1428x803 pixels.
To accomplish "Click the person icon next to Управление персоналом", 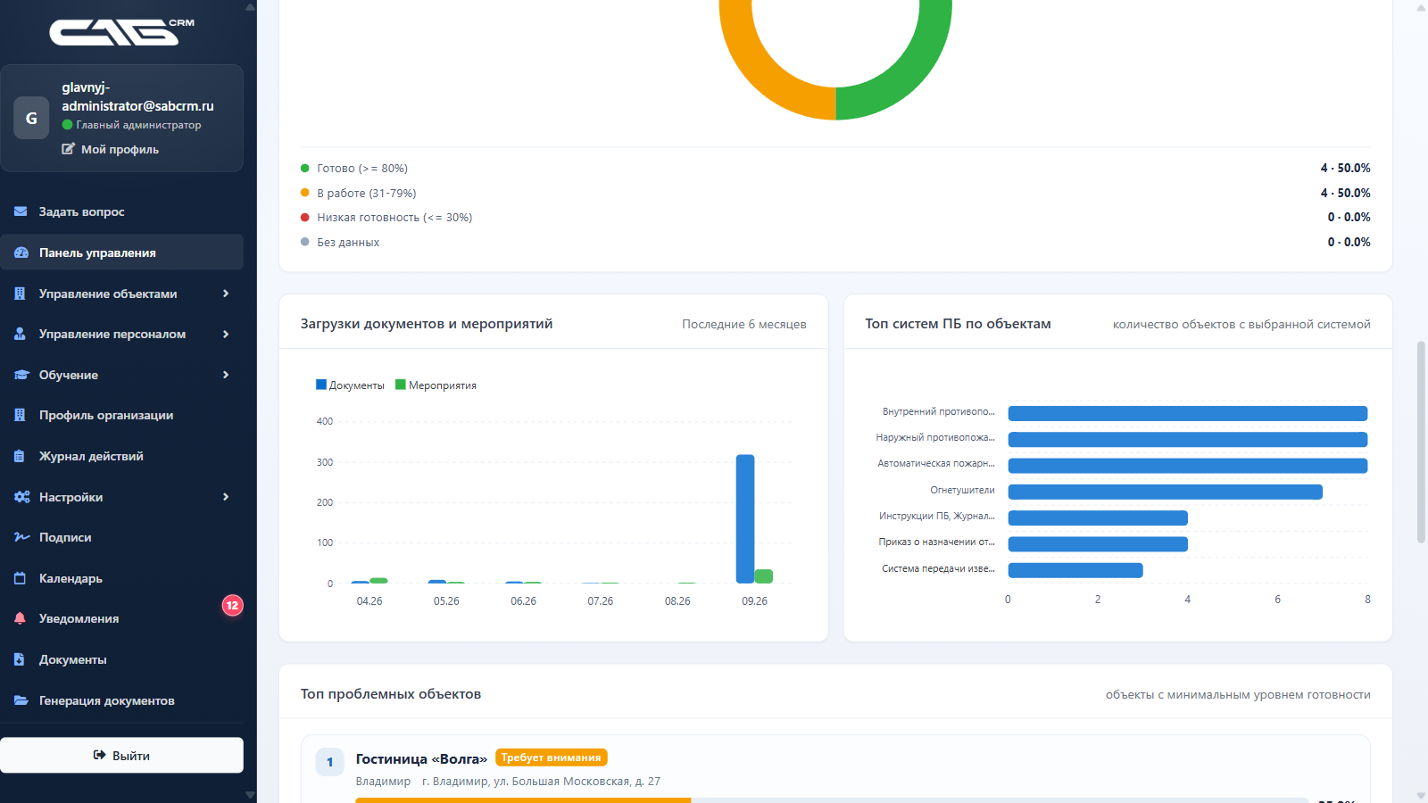I will coord(20,334).
